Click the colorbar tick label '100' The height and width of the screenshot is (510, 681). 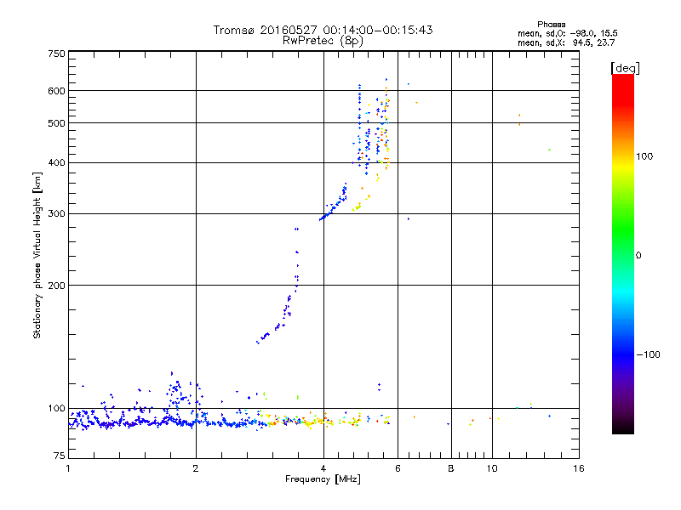[644, 156]
